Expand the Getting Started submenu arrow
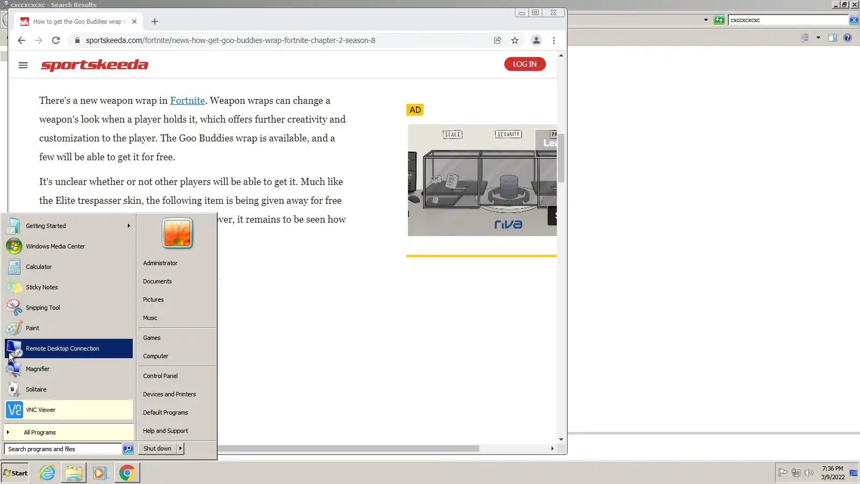The height and width of the screenshot is (484, 860). [129, 226]
